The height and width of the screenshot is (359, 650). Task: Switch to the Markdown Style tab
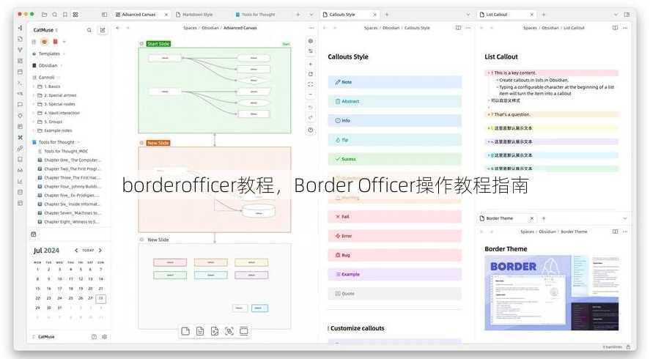pos(197,15)
